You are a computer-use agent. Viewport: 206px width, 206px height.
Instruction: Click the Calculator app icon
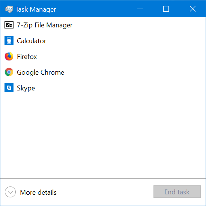[x=9, y=41]
